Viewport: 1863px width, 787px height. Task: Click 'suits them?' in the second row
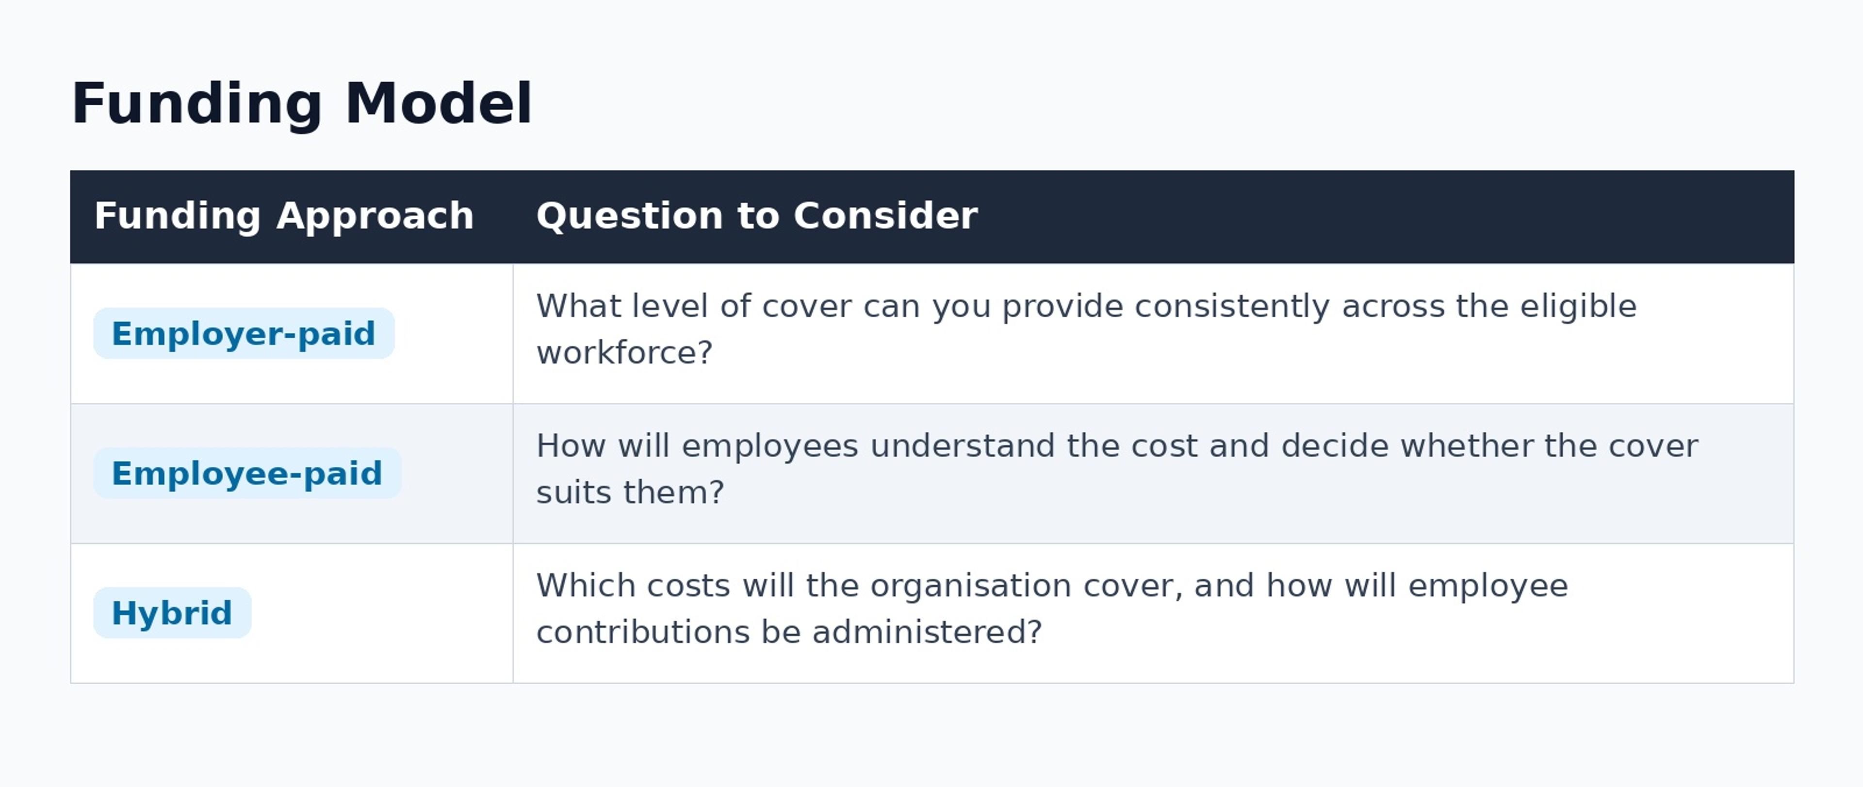point(630,492)
